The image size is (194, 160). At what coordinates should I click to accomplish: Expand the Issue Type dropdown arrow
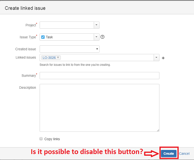(x=97, y=37)
